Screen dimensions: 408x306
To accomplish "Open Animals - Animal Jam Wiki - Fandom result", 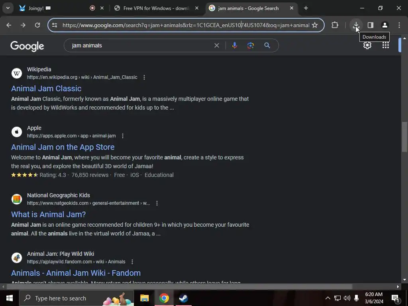I will (76, 273).
